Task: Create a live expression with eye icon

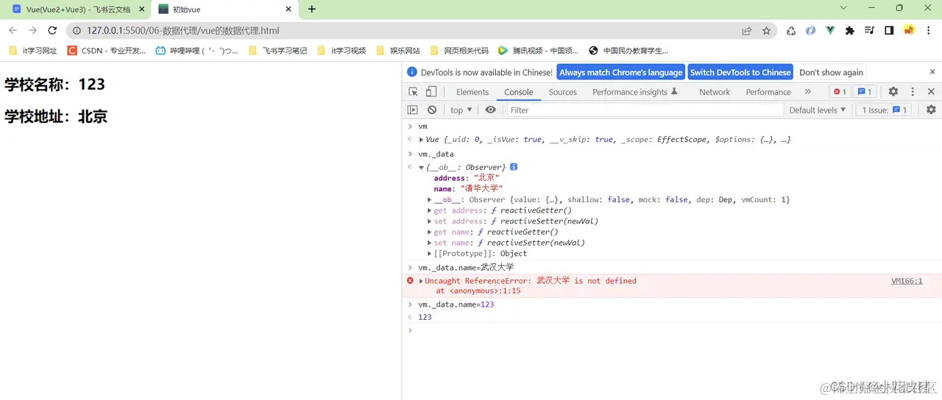Action: coord(491,110)
